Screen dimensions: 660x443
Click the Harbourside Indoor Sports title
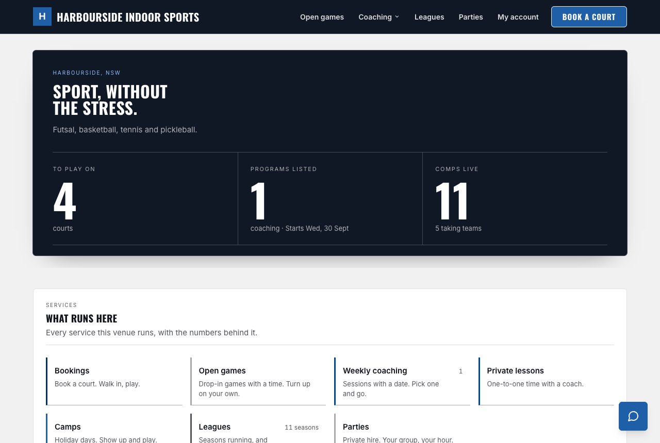point(128,17)
